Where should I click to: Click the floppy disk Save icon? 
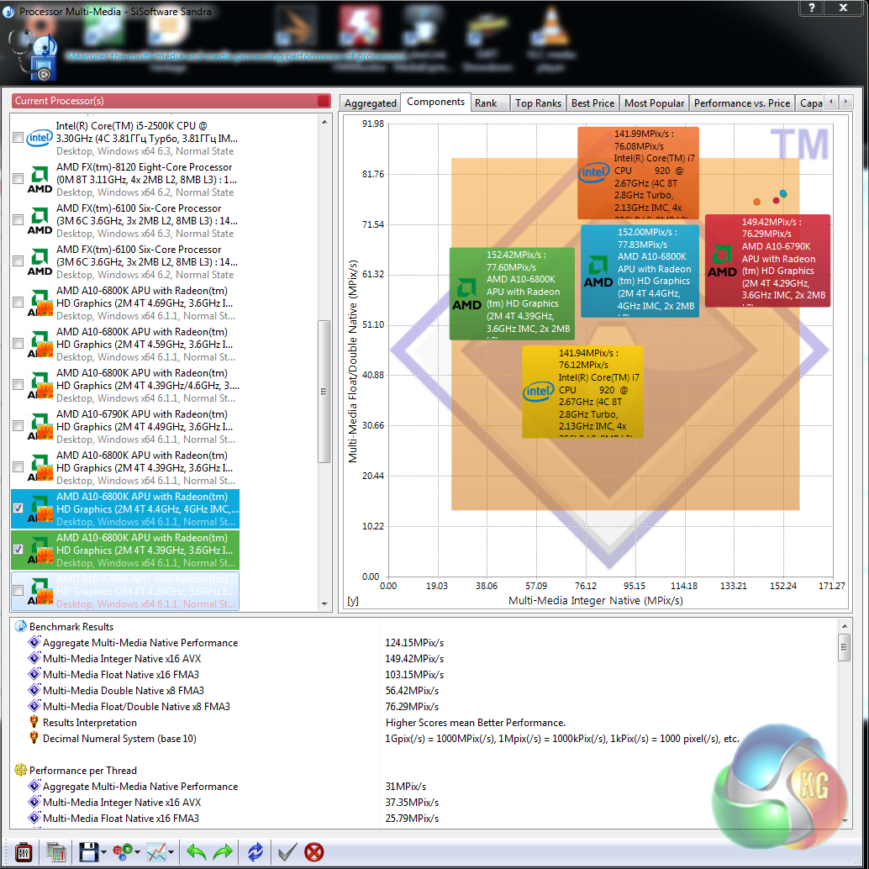click(x=88, y=852)
